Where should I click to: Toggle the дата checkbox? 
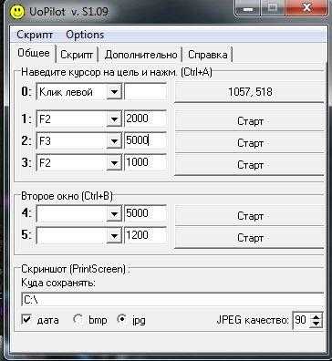26,319
